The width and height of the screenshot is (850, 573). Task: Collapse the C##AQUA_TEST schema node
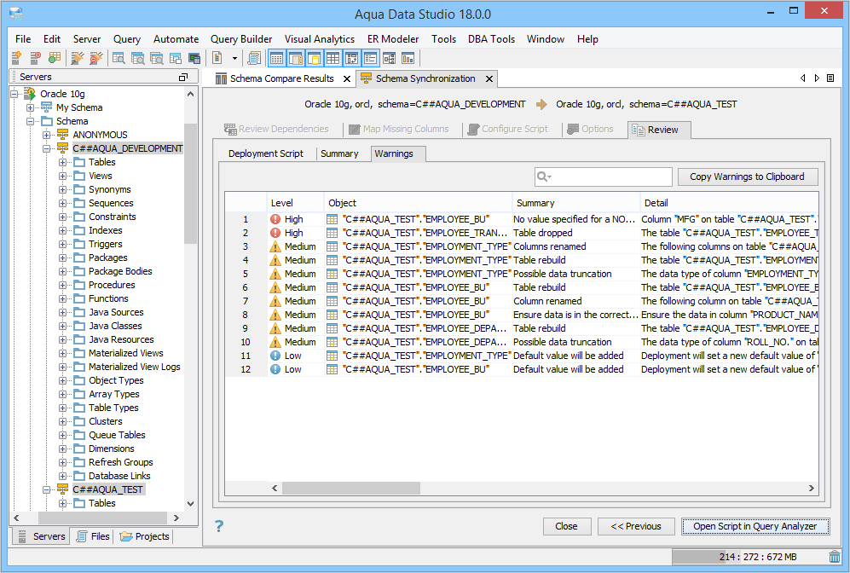tap(47, 489)
